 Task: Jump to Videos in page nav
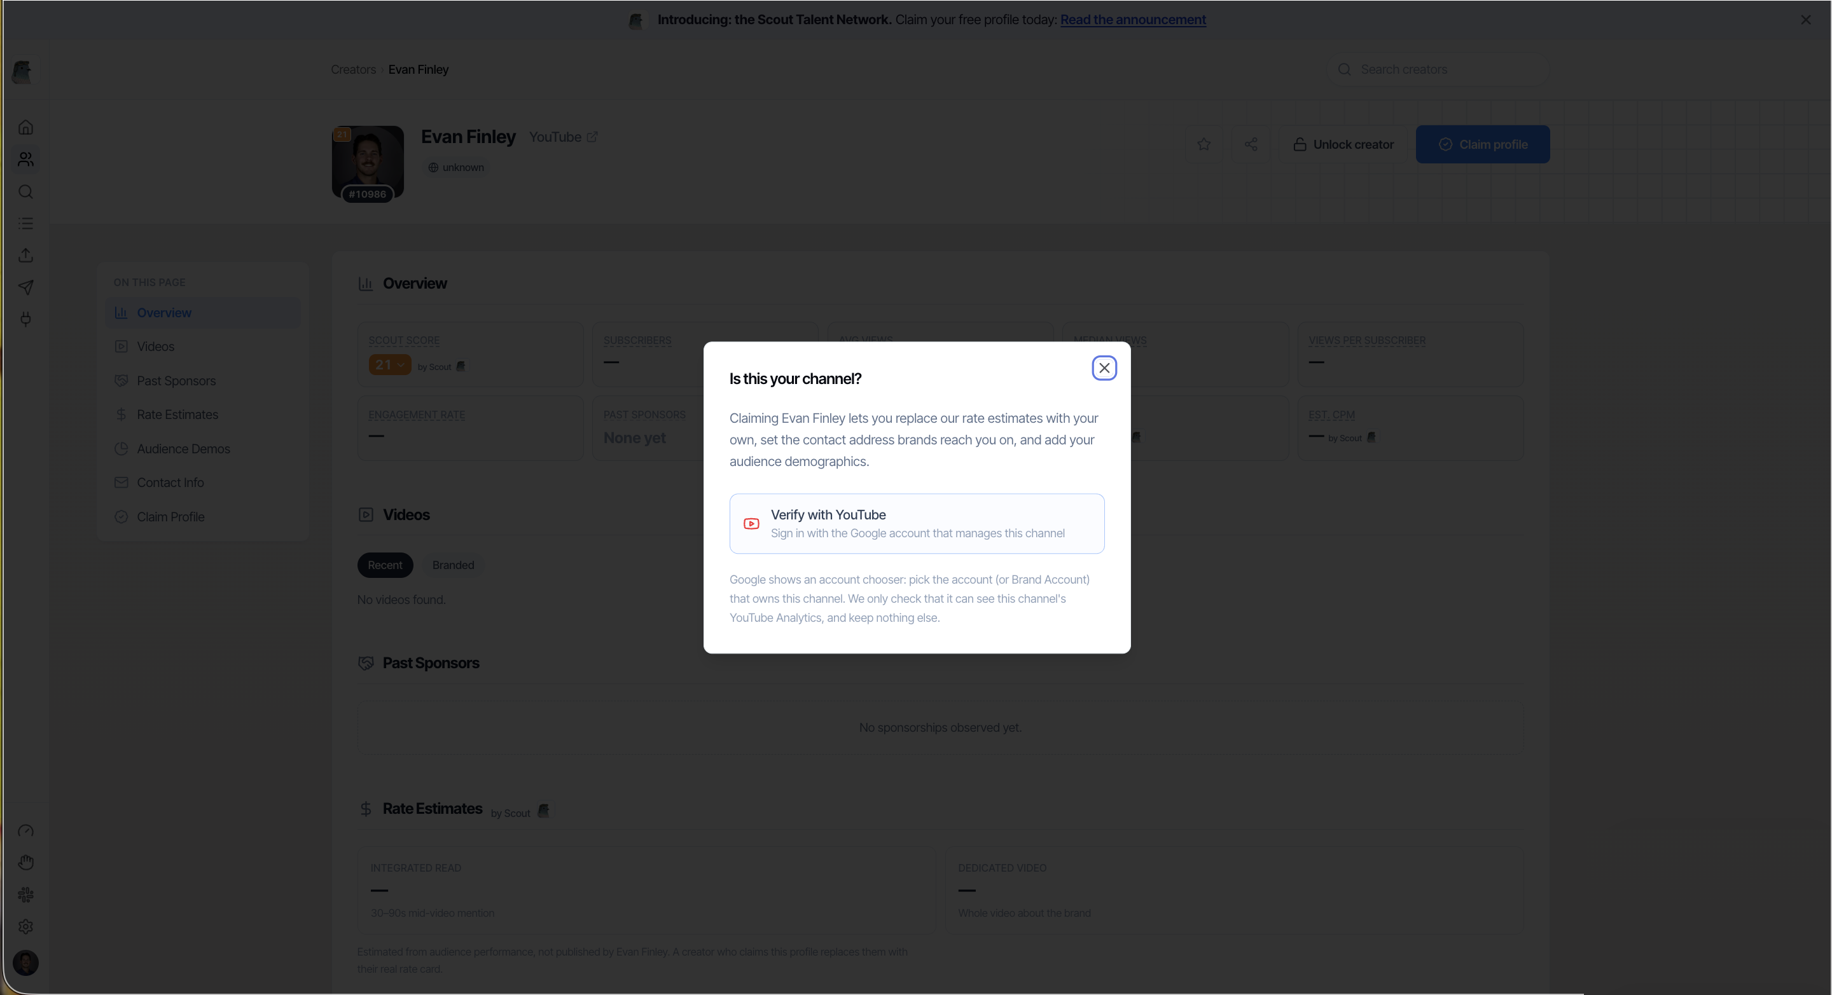204,347
